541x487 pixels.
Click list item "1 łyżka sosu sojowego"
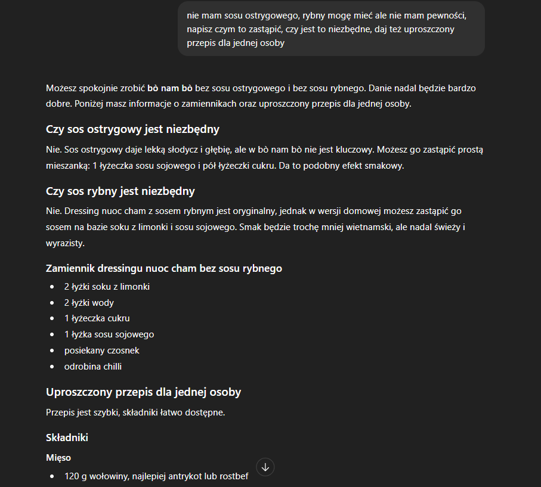(109, 334)
